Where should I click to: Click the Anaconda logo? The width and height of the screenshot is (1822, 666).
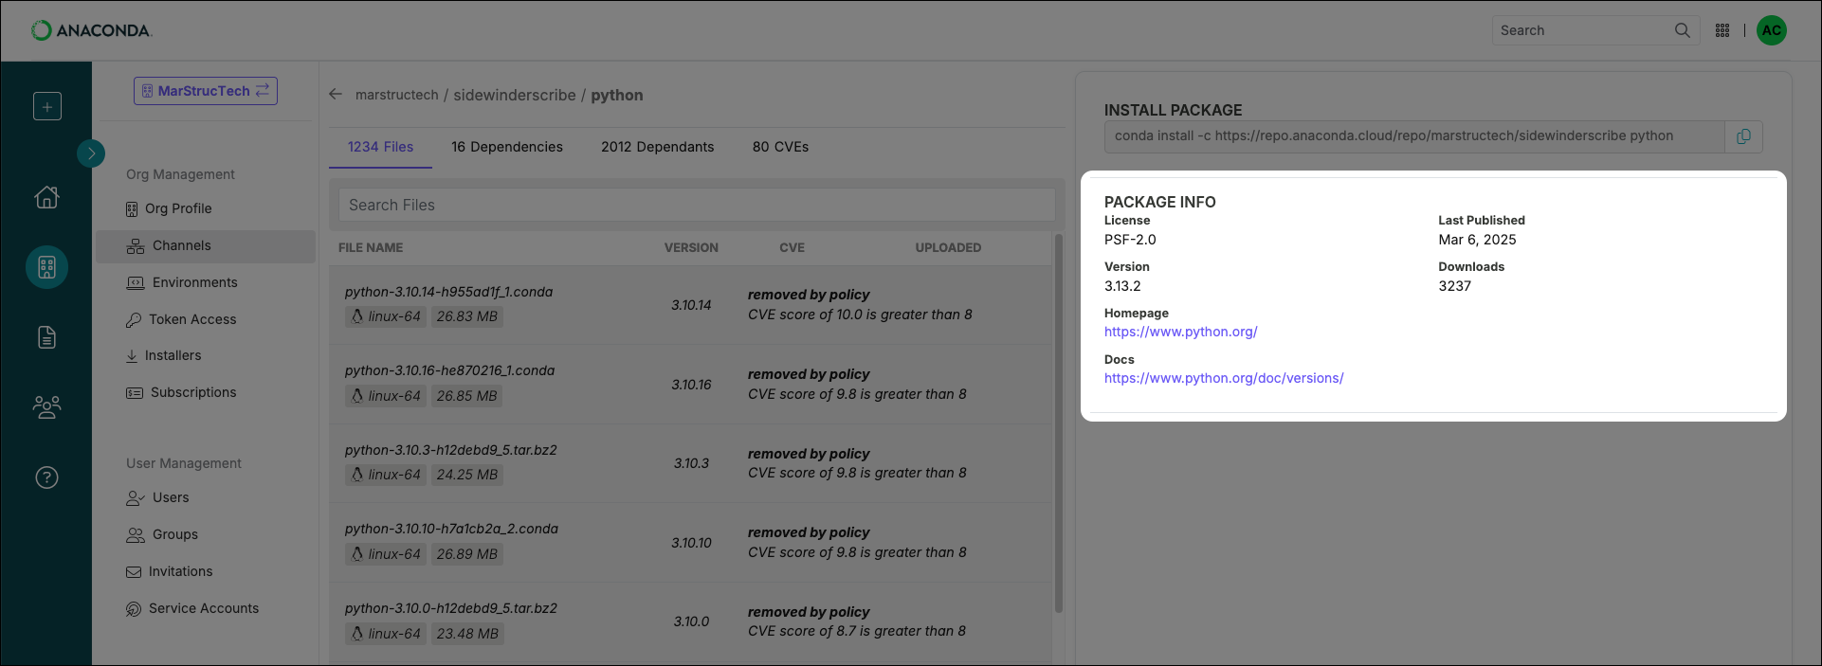(91, 30)
